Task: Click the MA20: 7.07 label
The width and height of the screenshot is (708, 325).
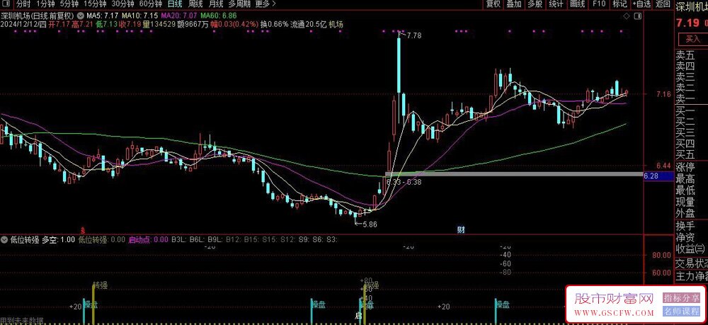Action: [x=179, y=16]
